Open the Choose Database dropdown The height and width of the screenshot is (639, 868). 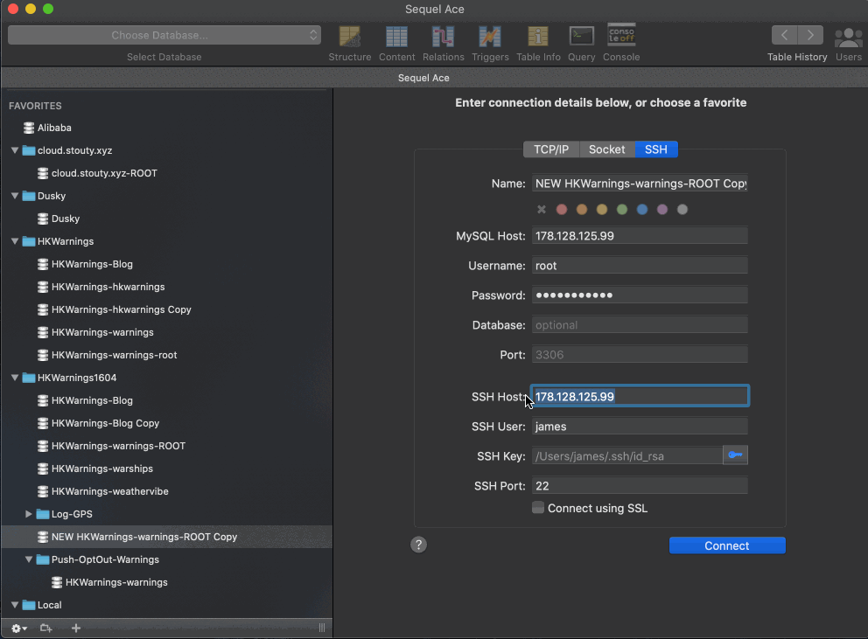pos(164,36)
